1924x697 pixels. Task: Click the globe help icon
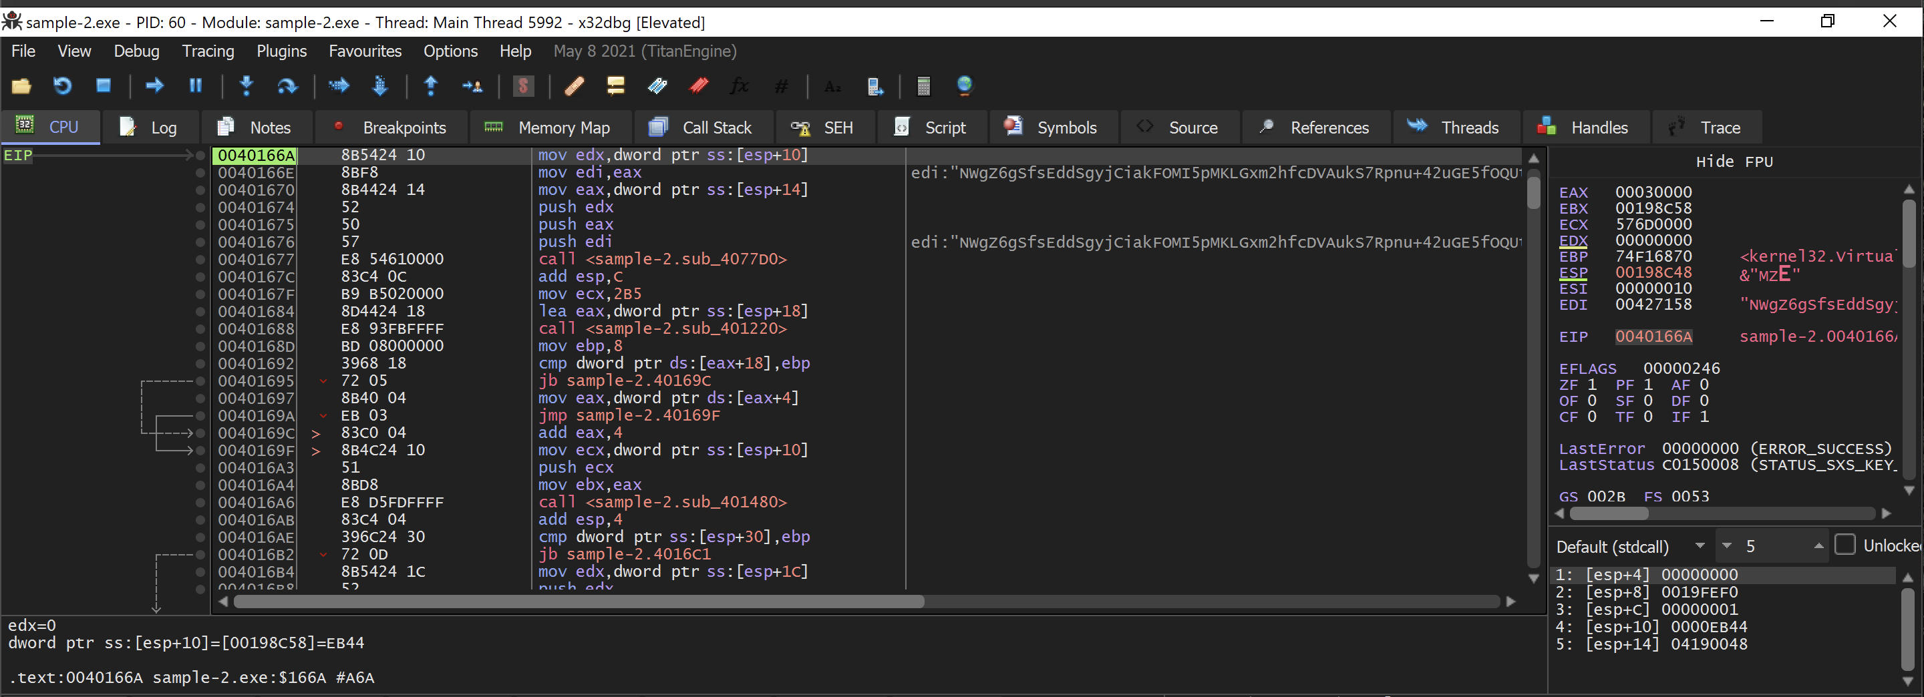pos(964,86)
